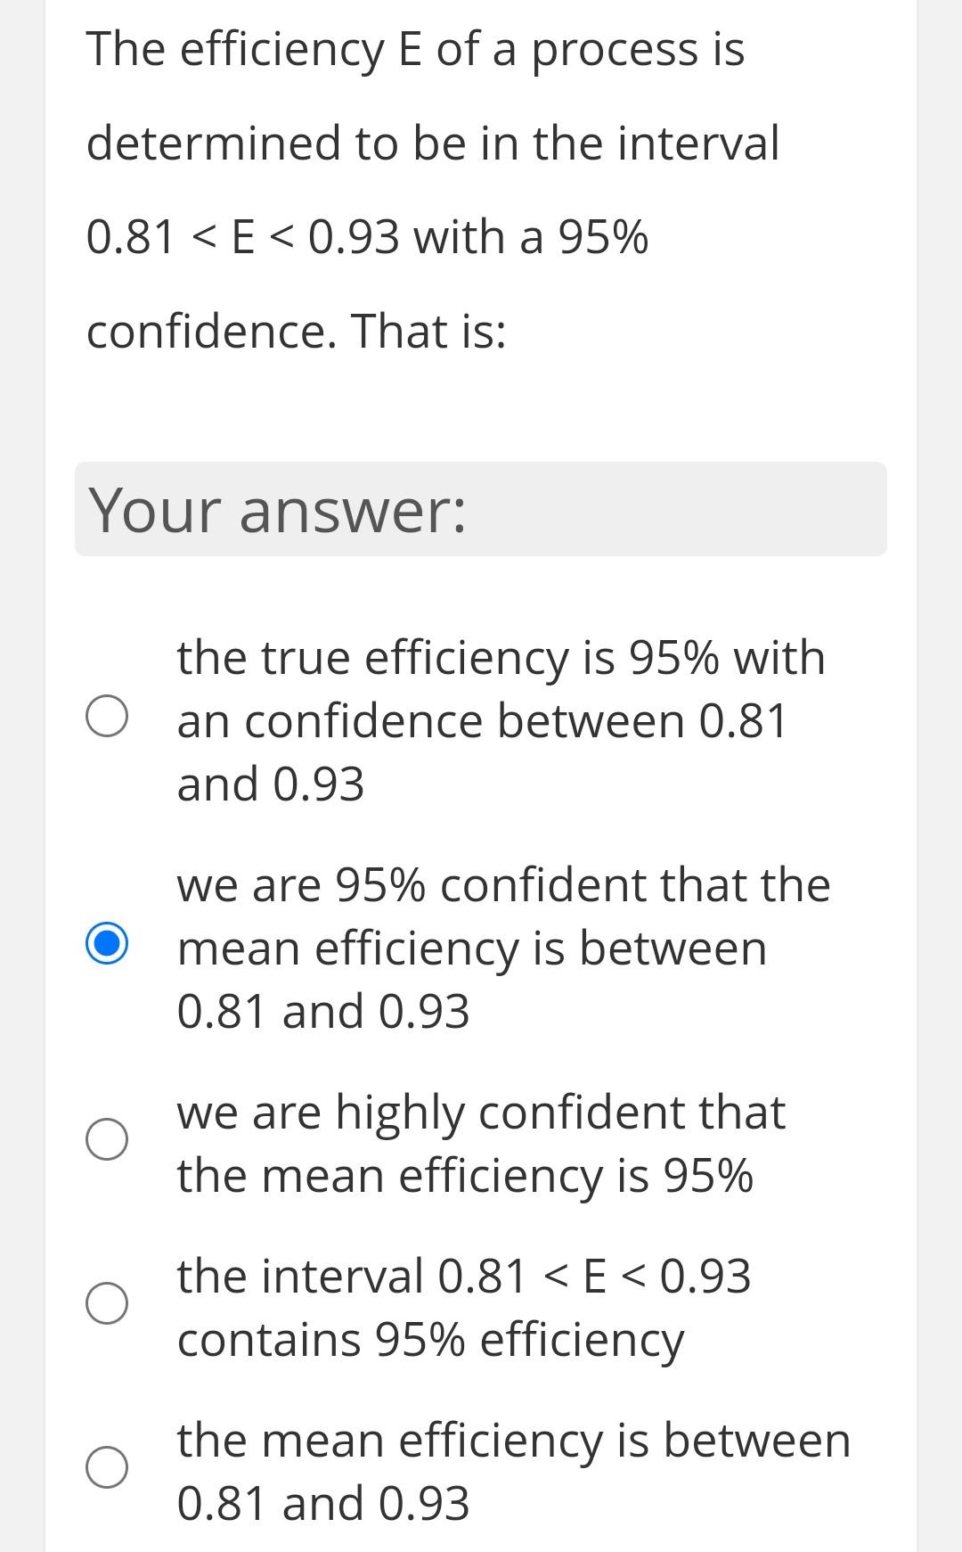962x1552 pixels.
Task: Choose the 'highly confident mean efficiency is 95%' option
Action: [107, 1138]
